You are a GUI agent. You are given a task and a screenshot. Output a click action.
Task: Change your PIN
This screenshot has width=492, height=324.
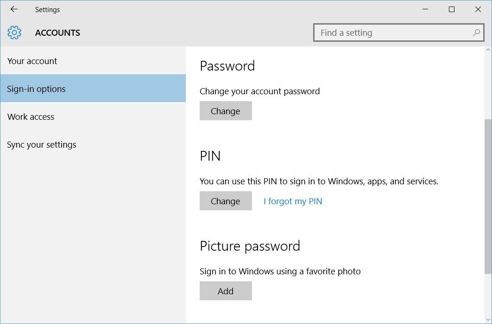pos(226,201)
